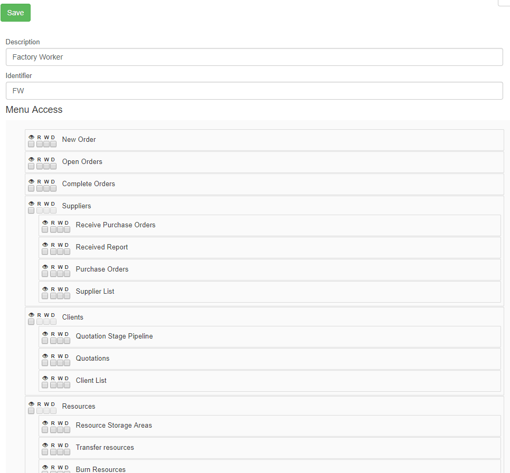Check Delete checkbox for Resource Storage Areas
This screenshot has height=473, width=510.
[x=67, y=430]
